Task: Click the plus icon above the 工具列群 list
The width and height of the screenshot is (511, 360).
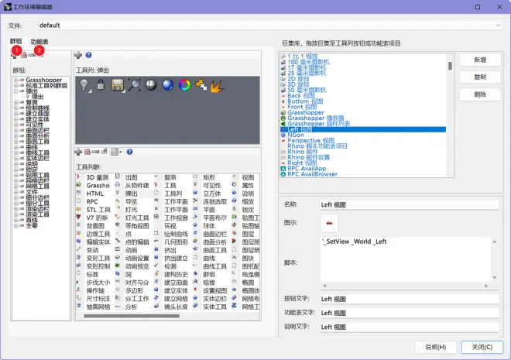Action: pos(78,152)
